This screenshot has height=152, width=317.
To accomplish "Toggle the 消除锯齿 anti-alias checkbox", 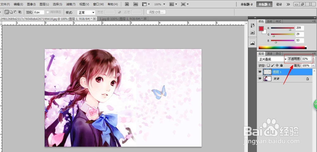I will click(x=48, y=12).
